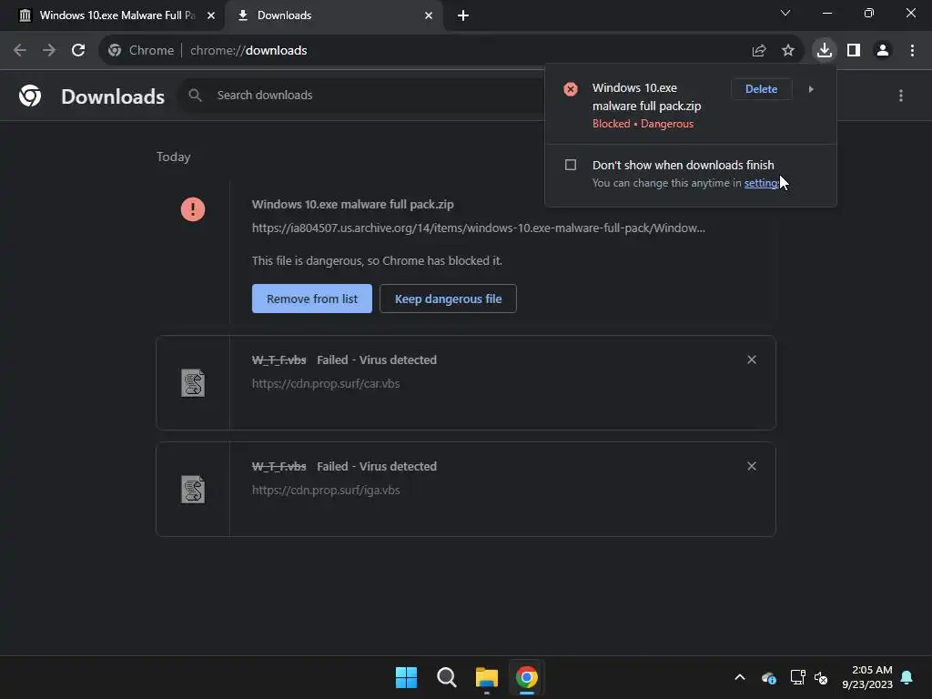Open taskbar Search
Viewport: 932px width, 699px height.
(446, 677)
